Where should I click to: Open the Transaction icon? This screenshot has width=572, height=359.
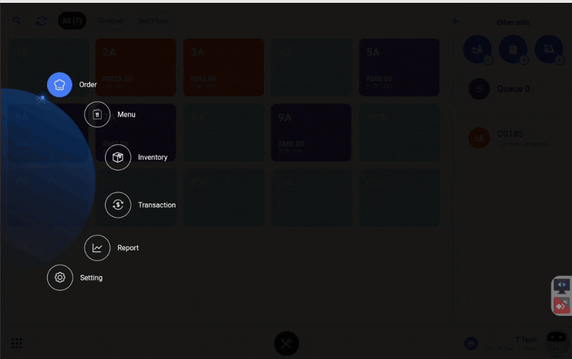(118, 205)
